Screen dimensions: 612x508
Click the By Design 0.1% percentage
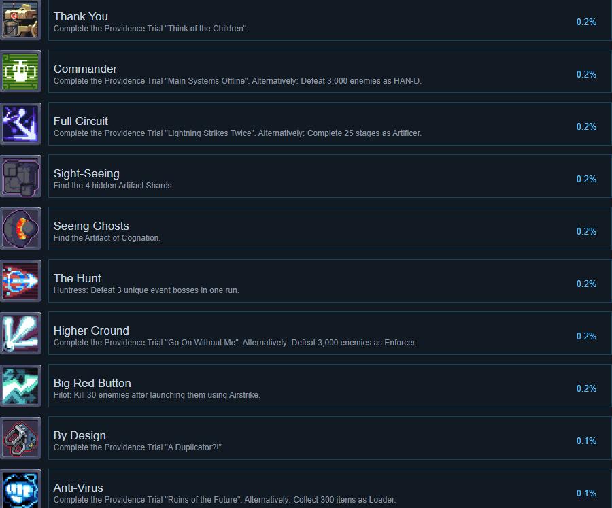point(586,441)
